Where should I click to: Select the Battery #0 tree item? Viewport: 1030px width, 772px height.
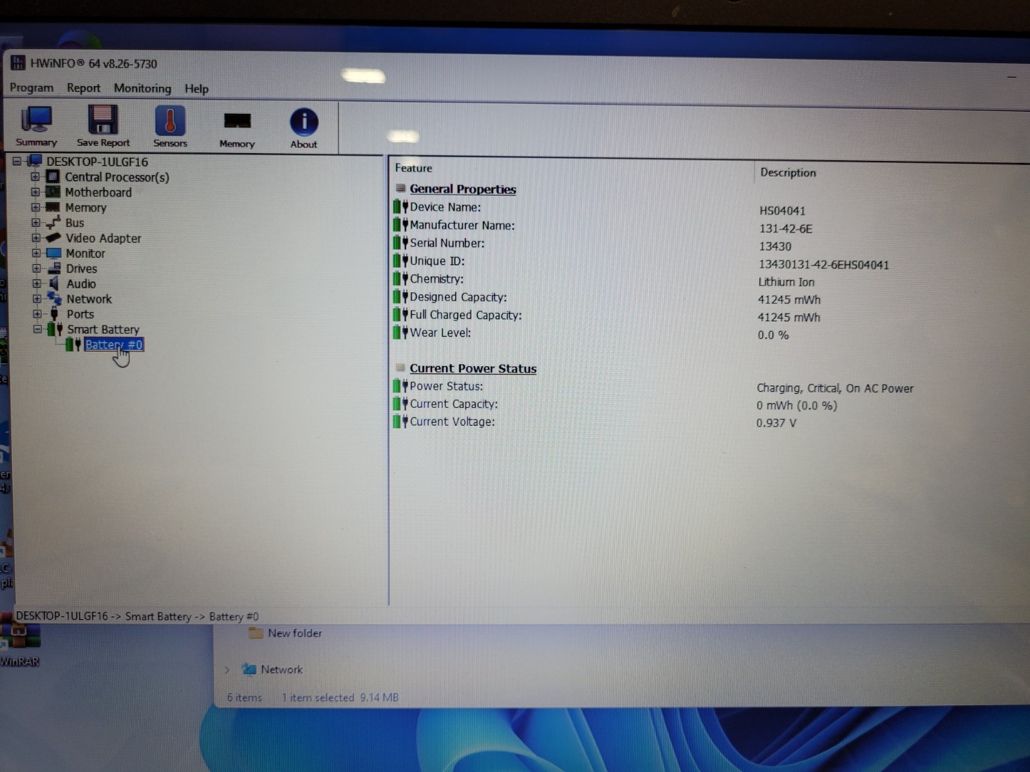coord(114,345)
